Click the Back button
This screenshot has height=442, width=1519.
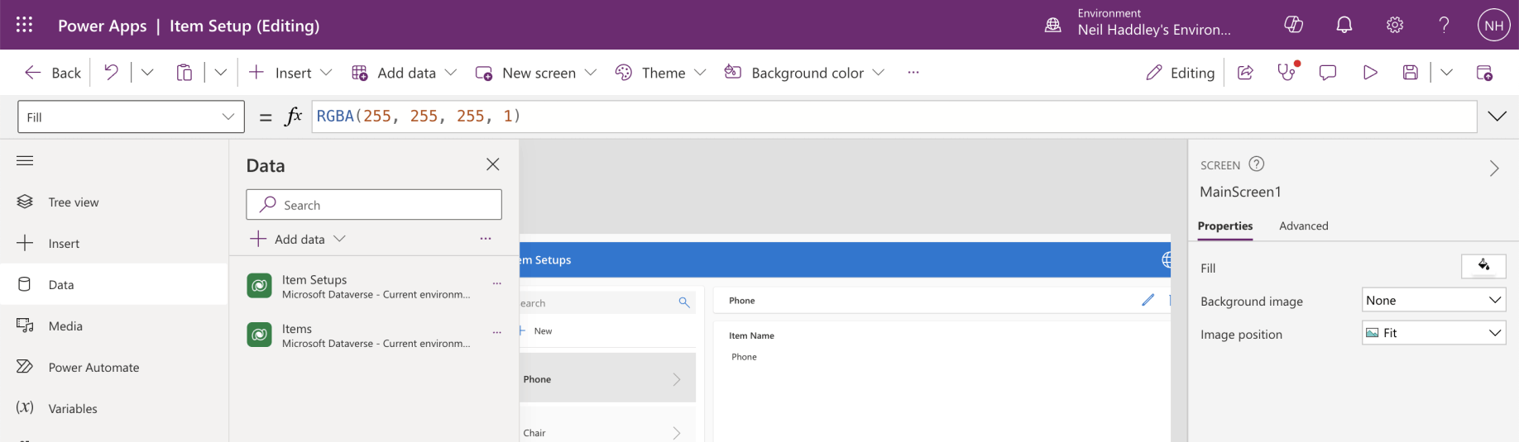(54, 73)
